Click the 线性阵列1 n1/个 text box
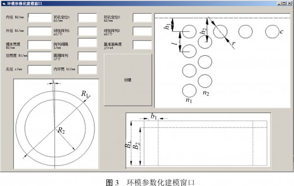Image resolution: width=294 pixels, height=186 pixels. point(87,31)
